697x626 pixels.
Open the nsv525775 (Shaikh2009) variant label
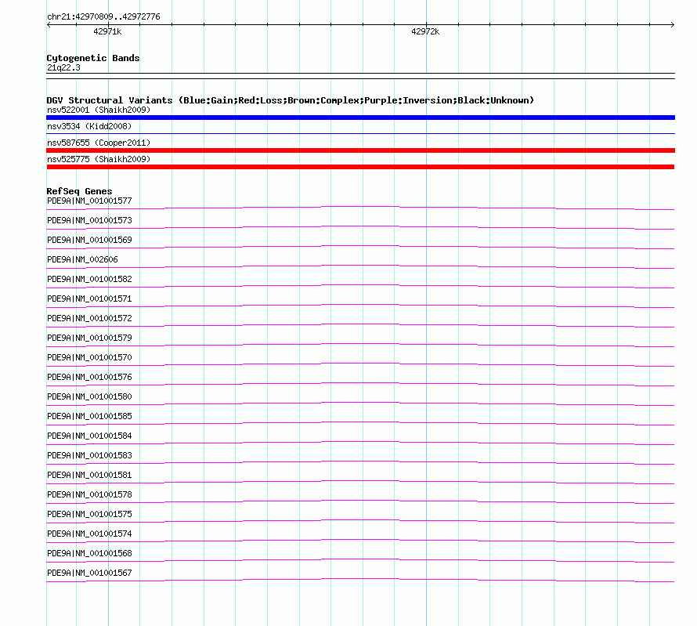(x=99, y=159)
